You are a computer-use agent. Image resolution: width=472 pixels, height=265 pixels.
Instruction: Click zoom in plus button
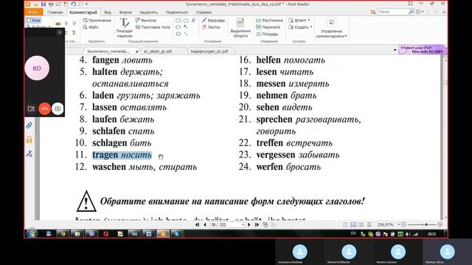[440, 225]
